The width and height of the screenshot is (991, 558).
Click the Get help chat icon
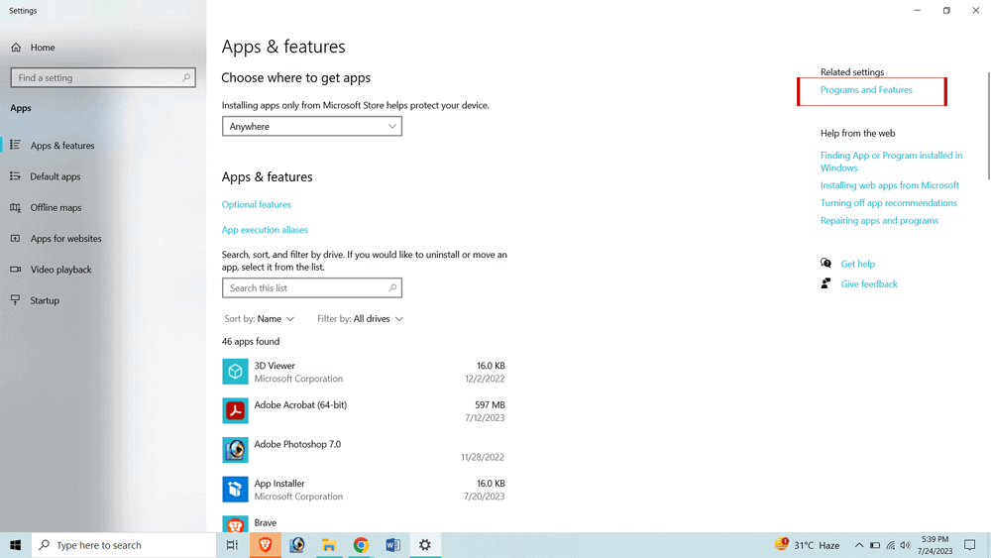click(x=826, y=264)
